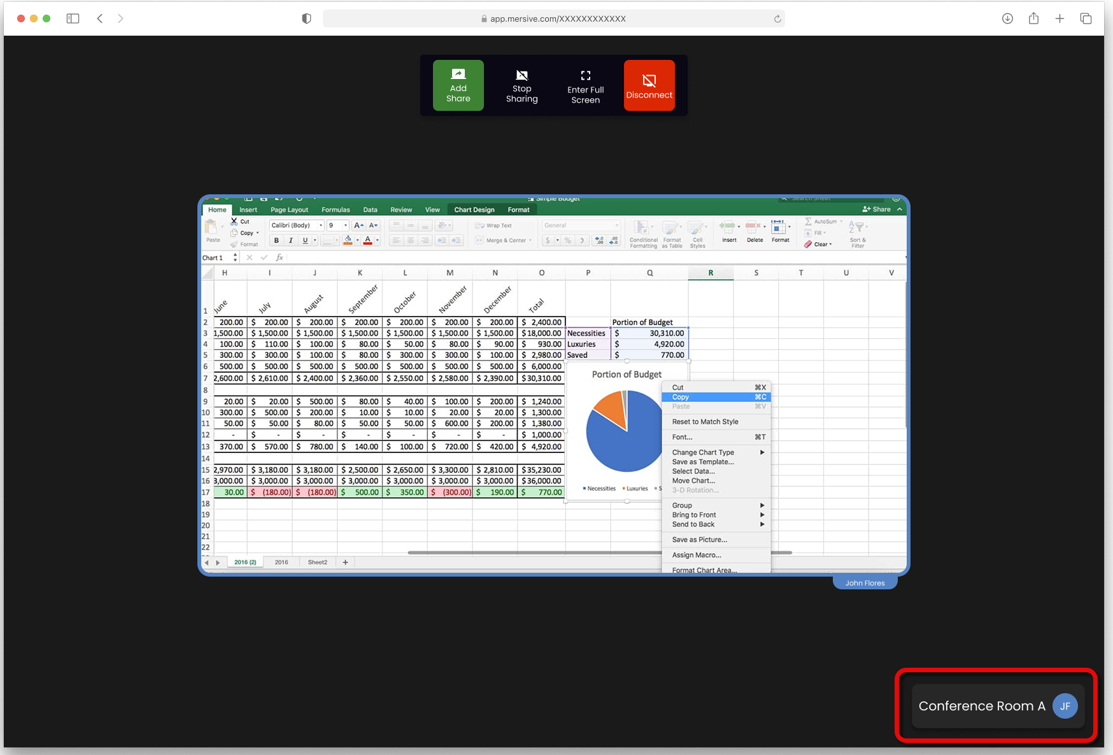
Task: Click Stop Sharing in the control bar
Action: (x=521, y=85)
